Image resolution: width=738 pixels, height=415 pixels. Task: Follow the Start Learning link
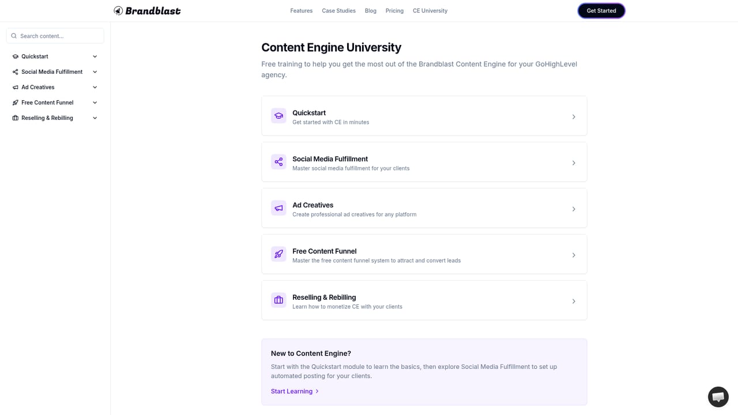point(295,391)
